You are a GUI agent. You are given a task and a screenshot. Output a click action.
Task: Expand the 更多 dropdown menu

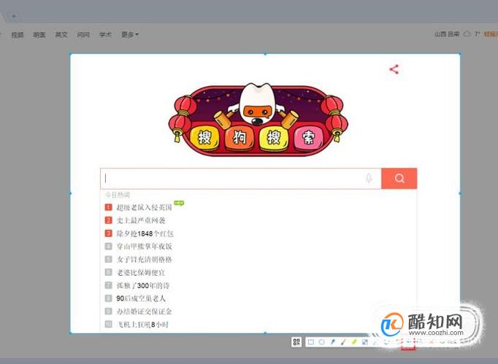tap(130, 34)
